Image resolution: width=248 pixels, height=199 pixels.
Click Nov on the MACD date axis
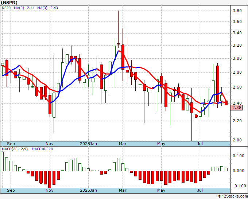tap(50, 190)
